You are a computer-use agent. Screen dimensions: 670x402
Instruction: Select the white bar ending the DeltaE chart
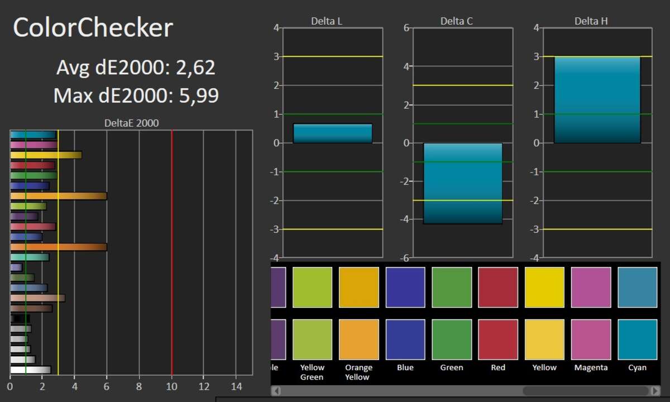[x=30, y=370]
